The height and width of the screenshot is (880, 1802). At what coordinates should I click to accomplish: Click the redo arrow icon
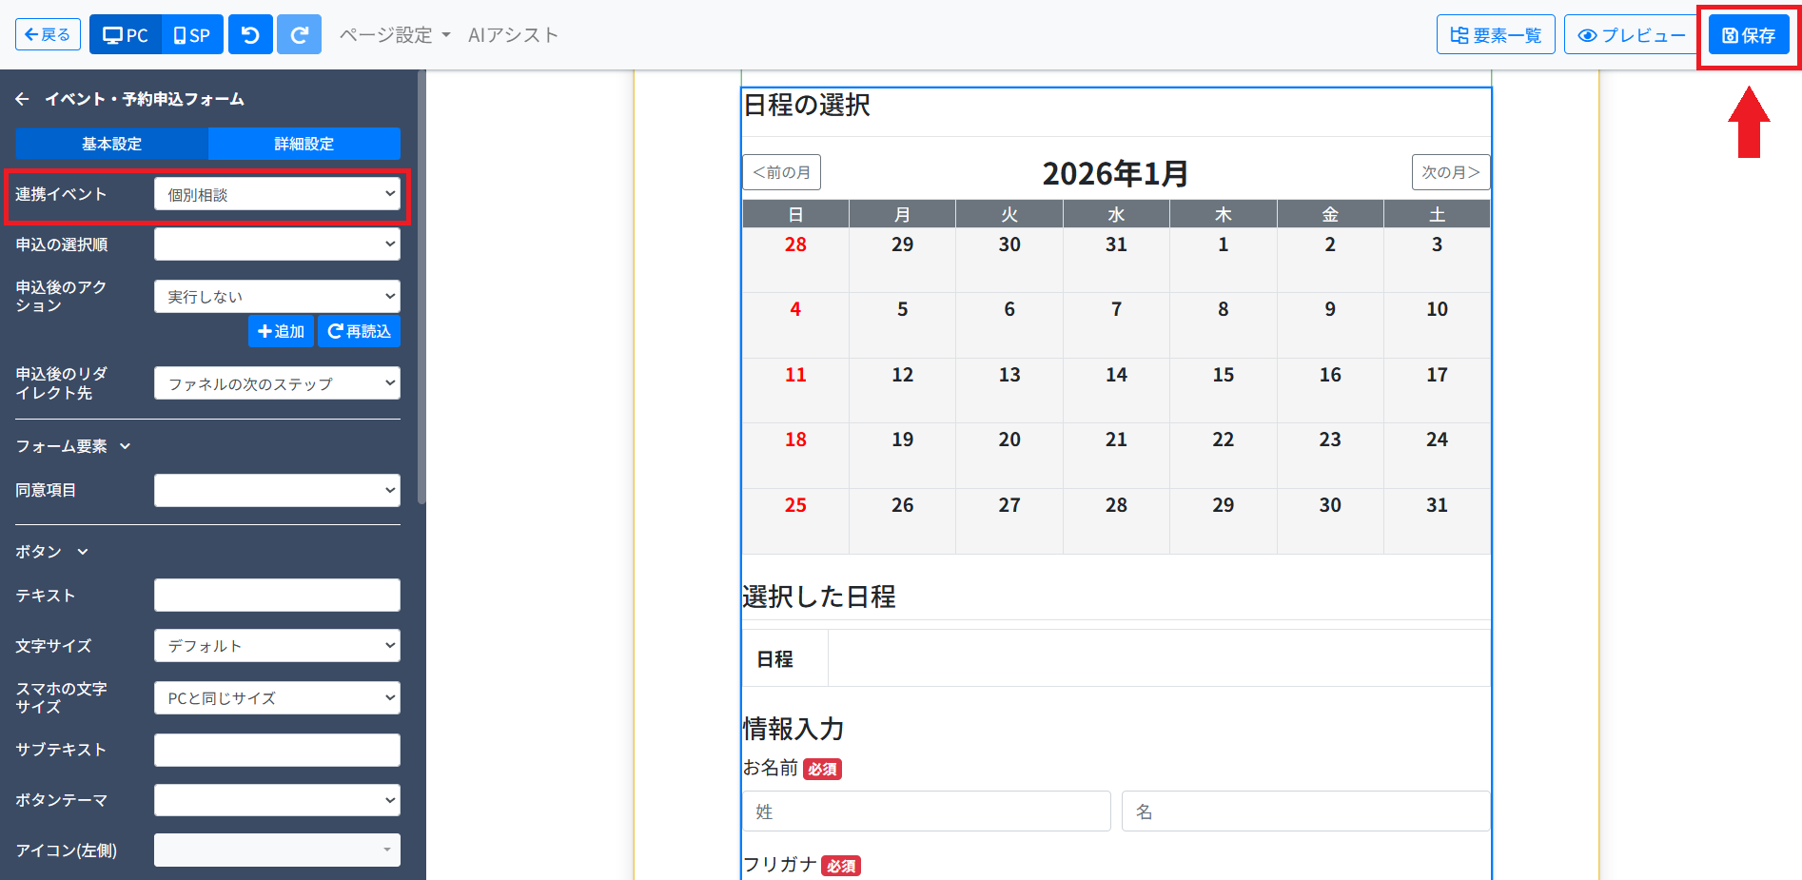(299, 35)
